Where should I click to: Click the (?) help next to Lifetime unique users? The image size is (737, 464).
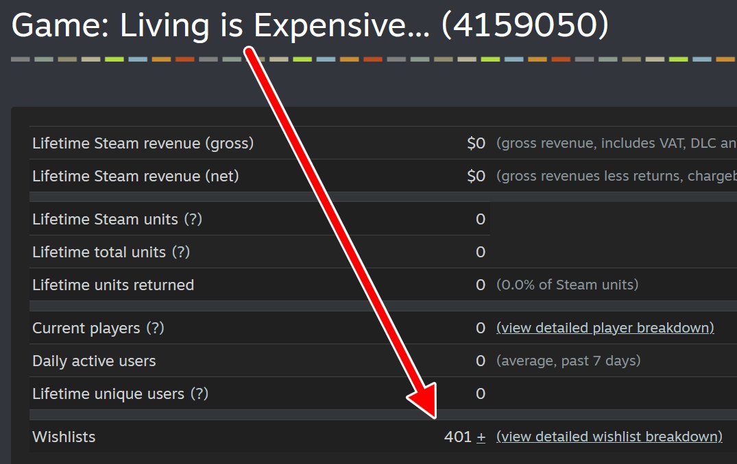click(x=200, y=394)
